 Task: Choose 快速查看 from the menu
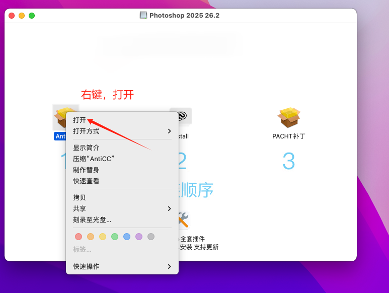[x=122, y=181]
